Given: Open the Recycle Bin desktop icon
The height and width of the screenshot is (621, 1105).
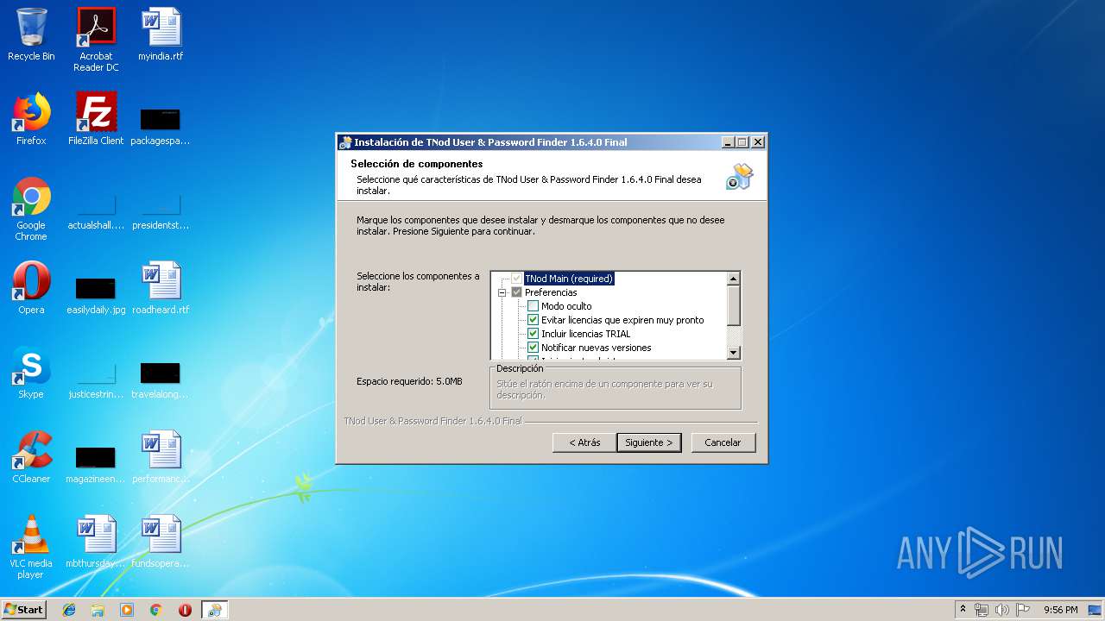Looking at the screenshot, I should (x=31, y=34).
